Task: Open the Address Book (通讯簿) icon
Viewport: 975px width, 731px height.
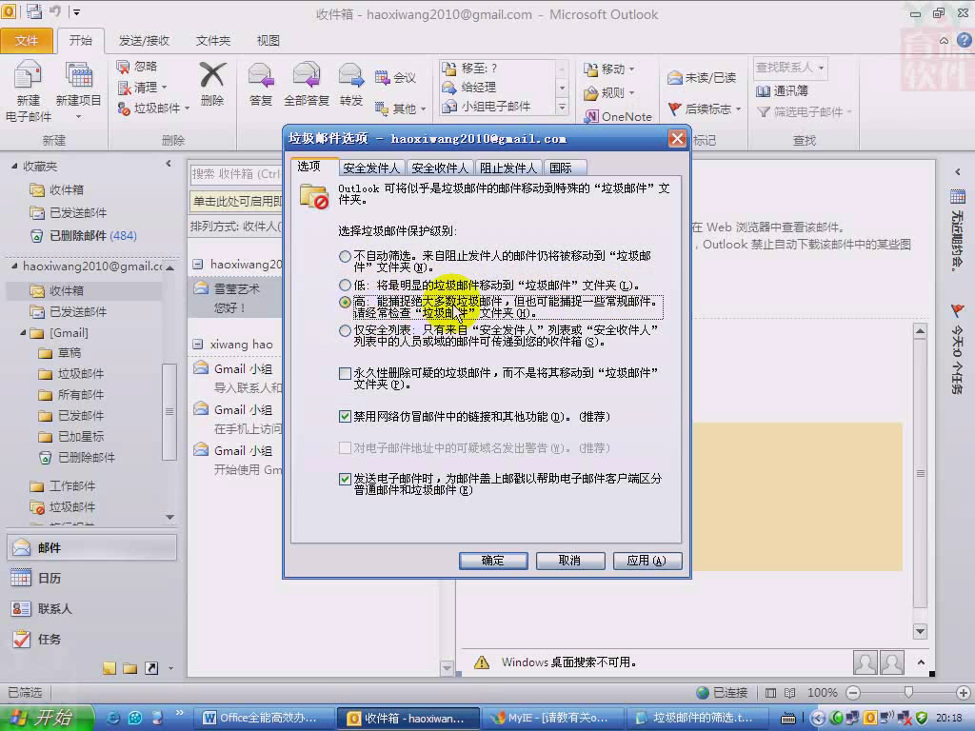Action: coord(763,90)
